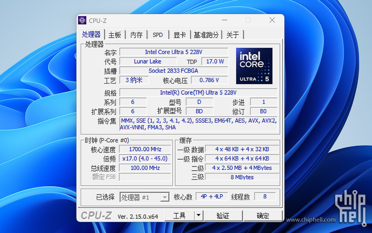Switch to the 主板 tab

(x=115, y=35)
